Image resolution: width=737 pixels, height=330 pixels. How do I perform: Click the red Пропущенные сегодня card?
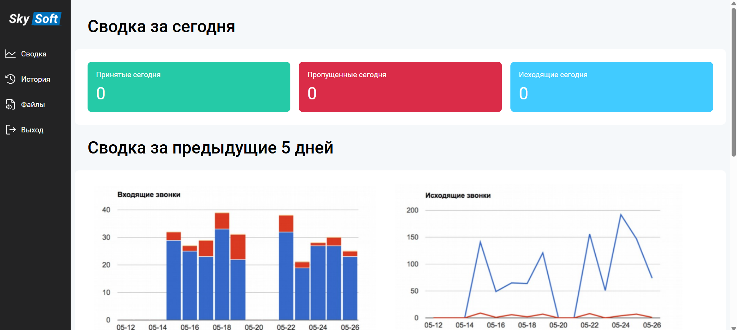[x=400, y=87]
